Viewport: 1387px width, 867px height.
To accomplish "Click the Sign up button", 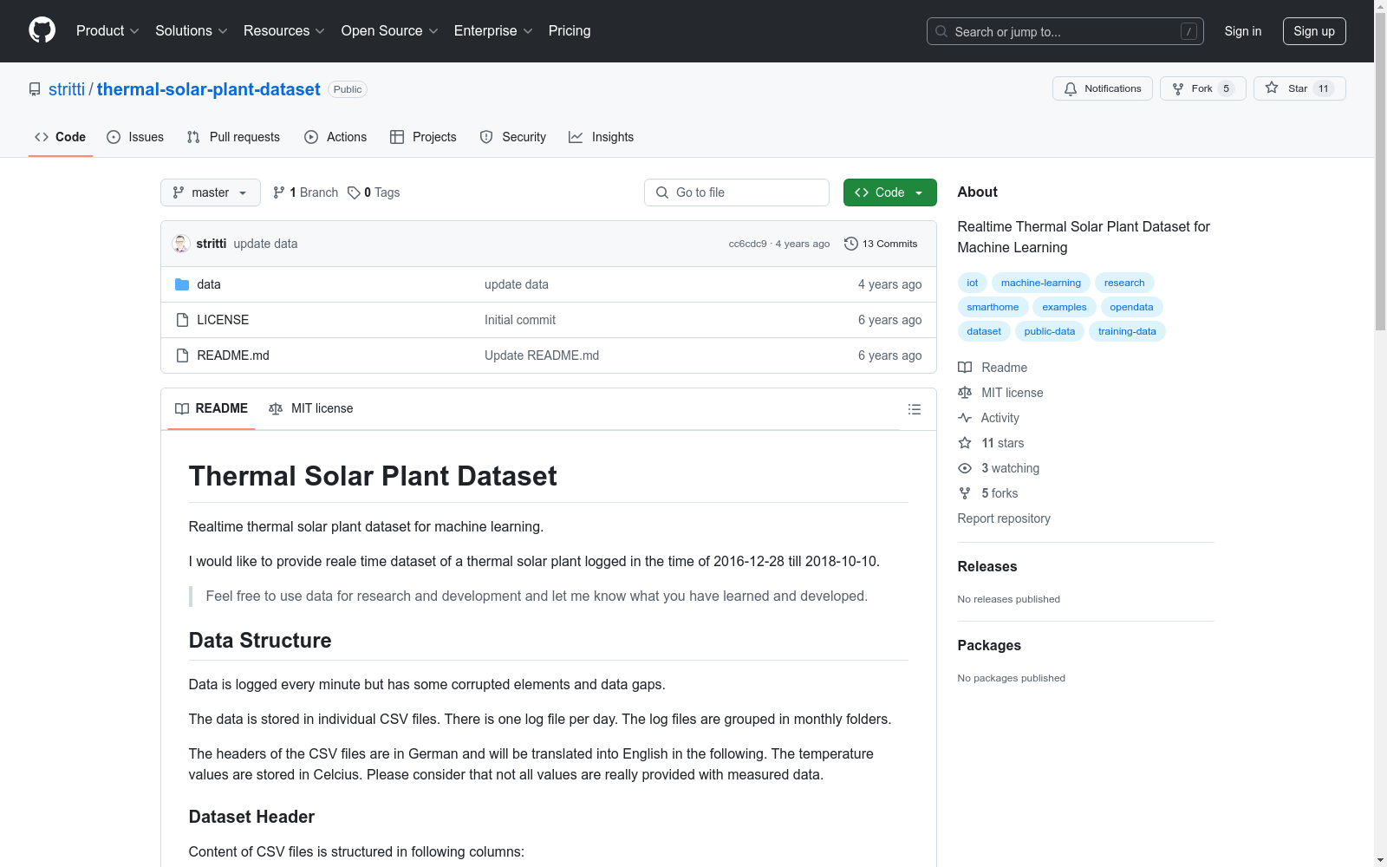I will pyautogui.click(x=1314, y=31).
